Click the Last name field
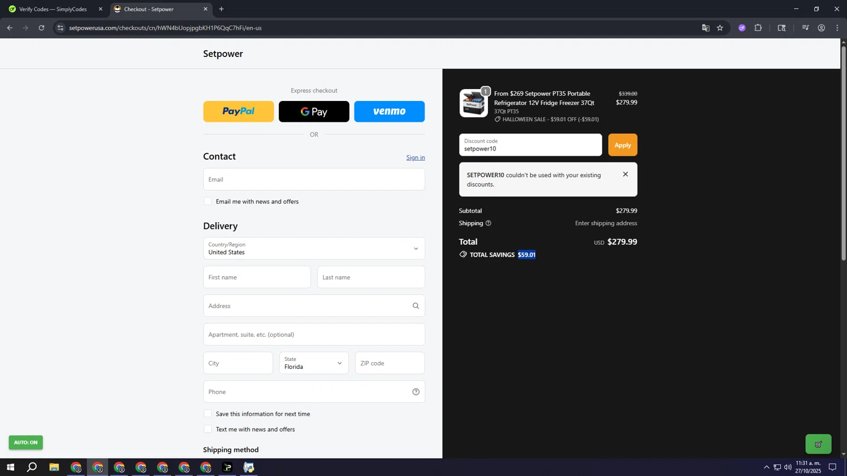The image size is (847, 476). (371, 277)
